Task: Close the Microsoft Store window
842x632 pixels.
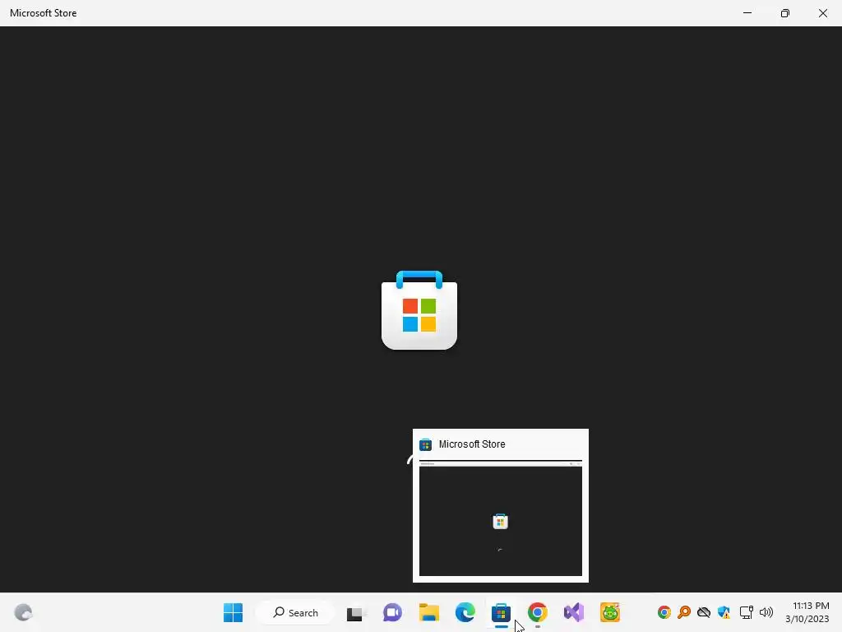Action: point(822,13)
